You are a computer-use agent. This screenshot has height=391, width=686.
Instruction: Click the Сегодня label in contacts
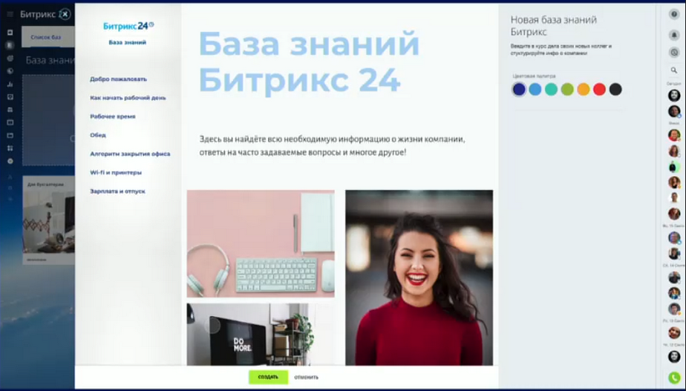(x=674, y=84)
